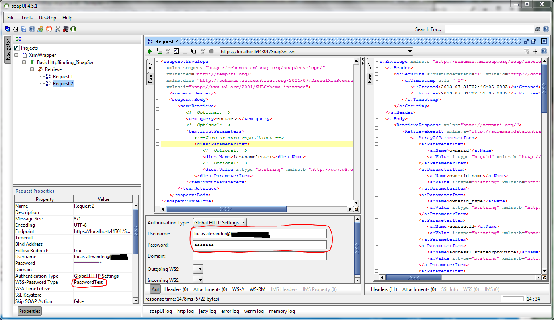
Task: Show the memory log
Action: point(282,311)
